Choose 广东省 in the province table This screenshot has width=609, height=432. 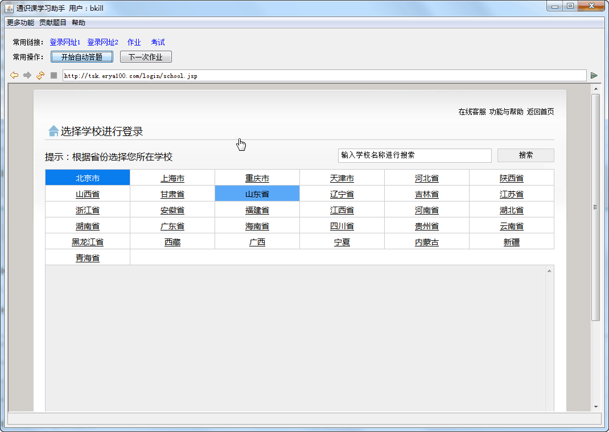(172, 226)
